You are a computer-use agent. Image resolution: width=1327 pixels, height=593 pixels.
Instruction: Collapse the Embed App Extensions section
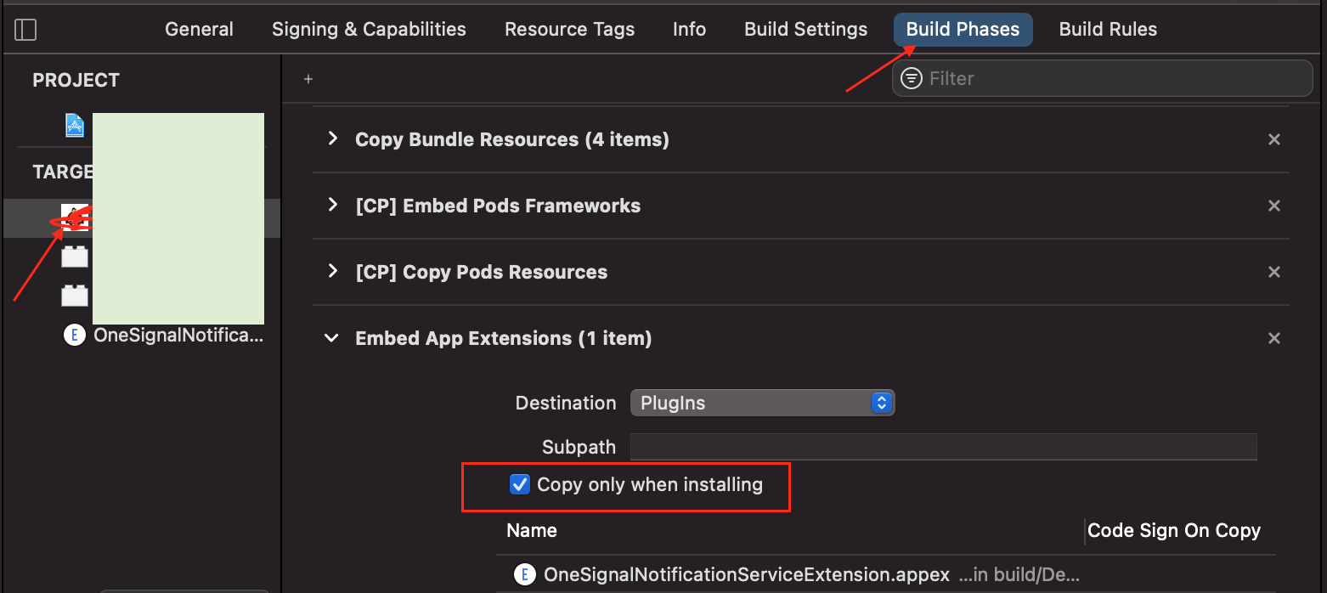[x=331, y=337]
